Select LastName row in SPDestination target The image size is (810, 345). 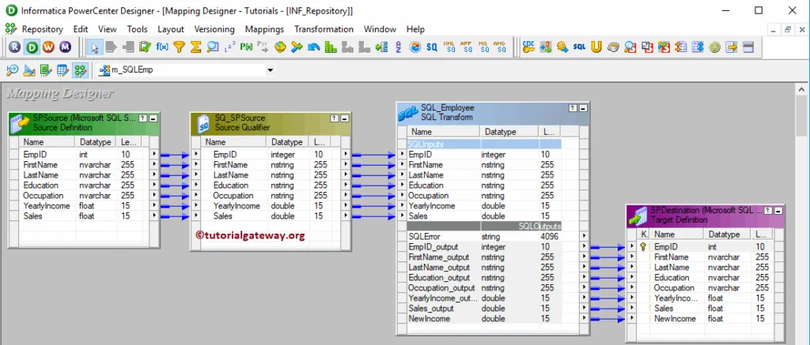click(x=705, y=267)
